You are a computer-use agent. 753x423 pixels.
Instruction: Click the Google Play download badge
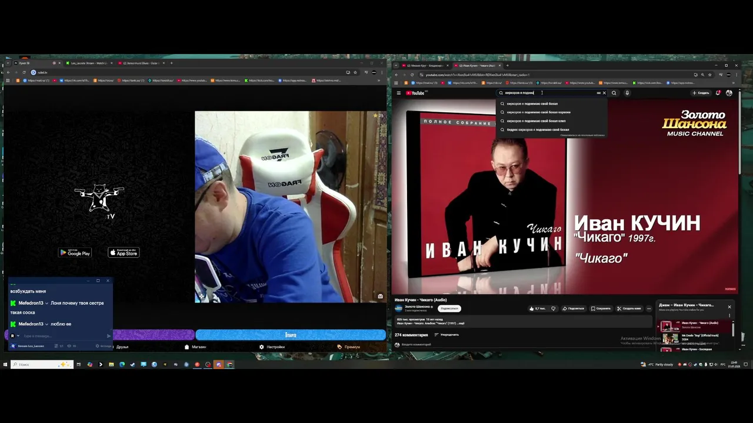click(75, 253)
